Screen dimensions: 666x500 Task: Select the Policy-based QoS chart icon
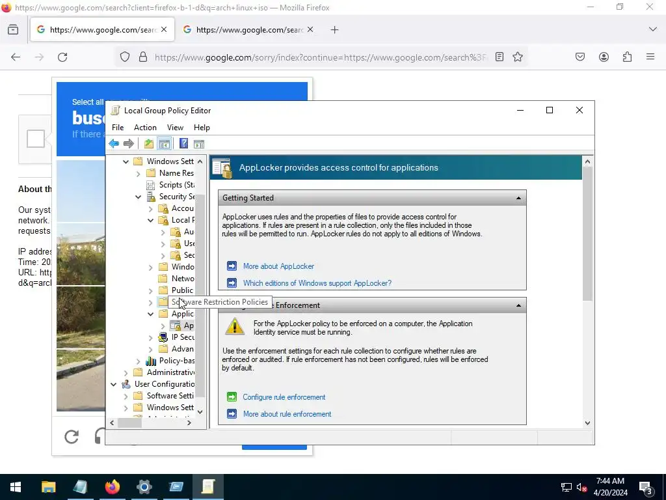[x=151, y=361]
